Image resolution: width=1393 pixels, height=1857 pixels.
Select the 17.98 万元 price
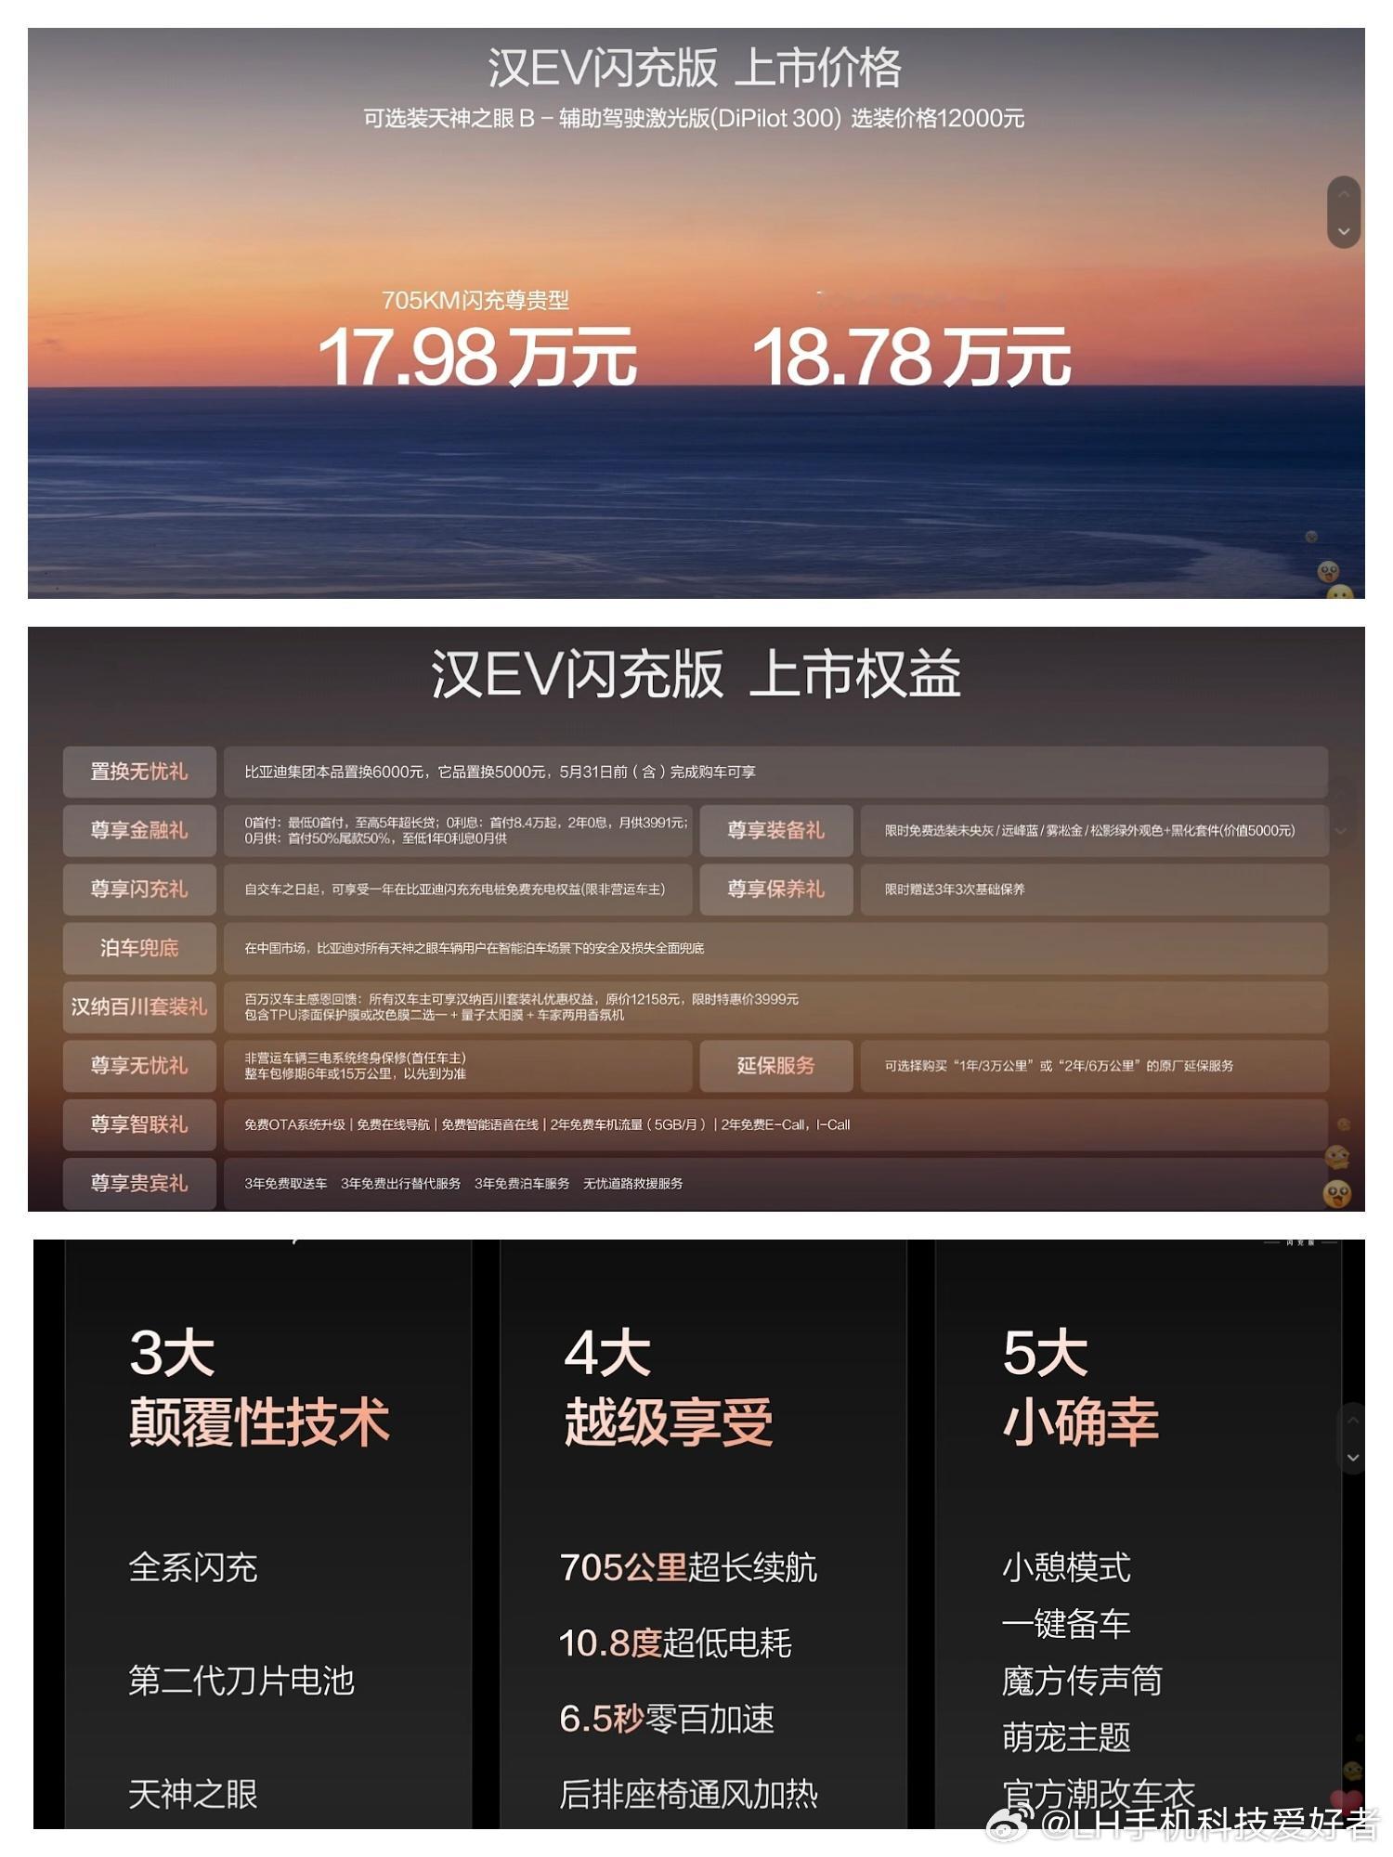pos(477,357)
